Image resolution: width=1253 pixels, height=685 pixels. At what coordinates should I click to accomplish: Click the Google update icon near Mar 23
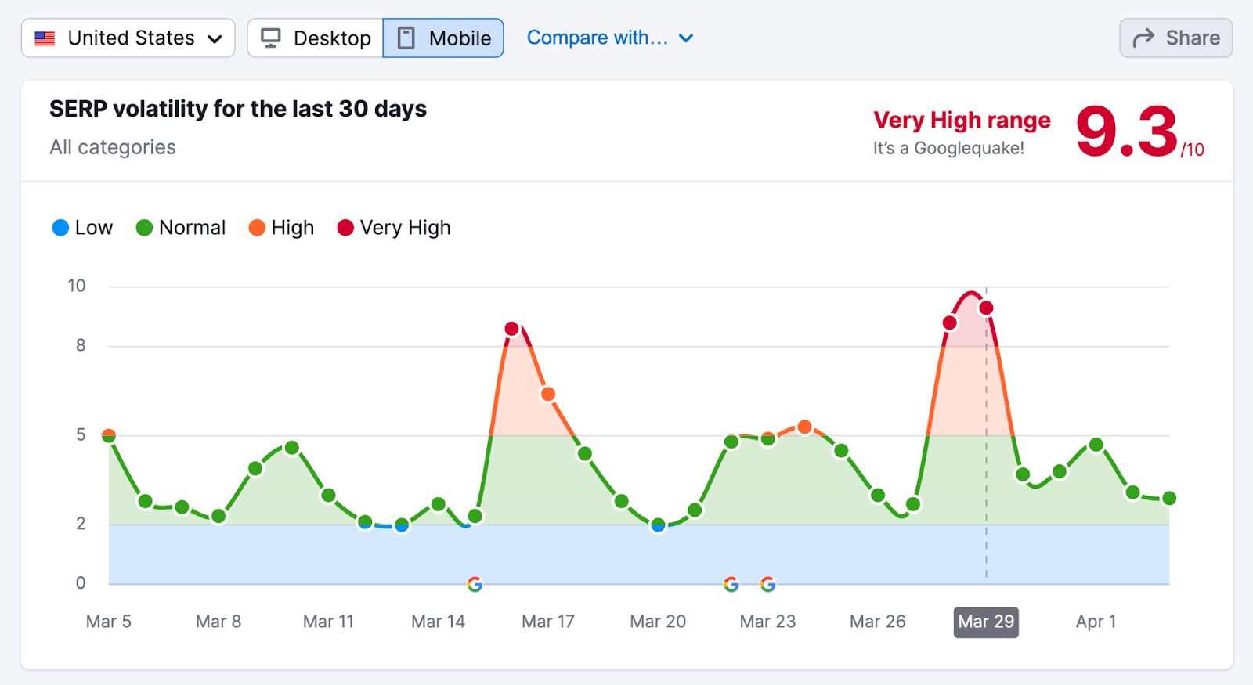768,584
